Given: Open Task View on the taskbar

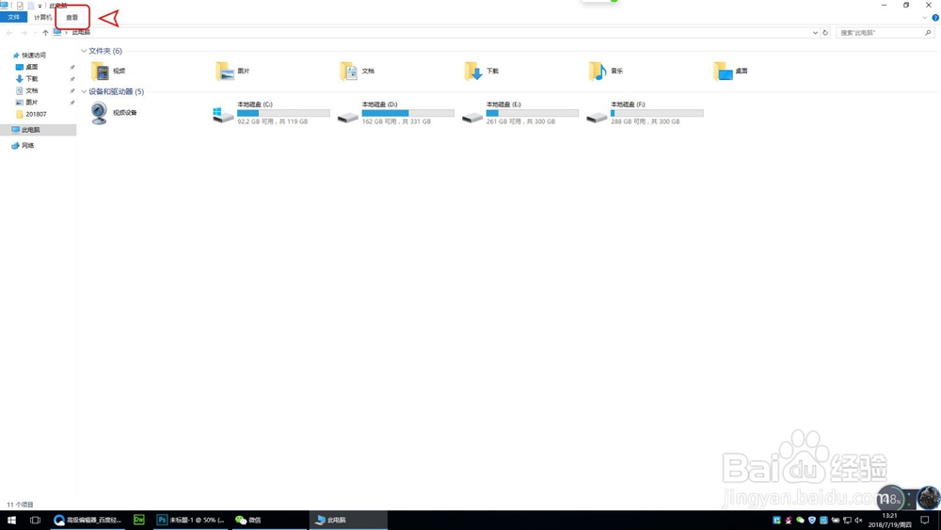Looking at the screenshot, I should 36,520.
